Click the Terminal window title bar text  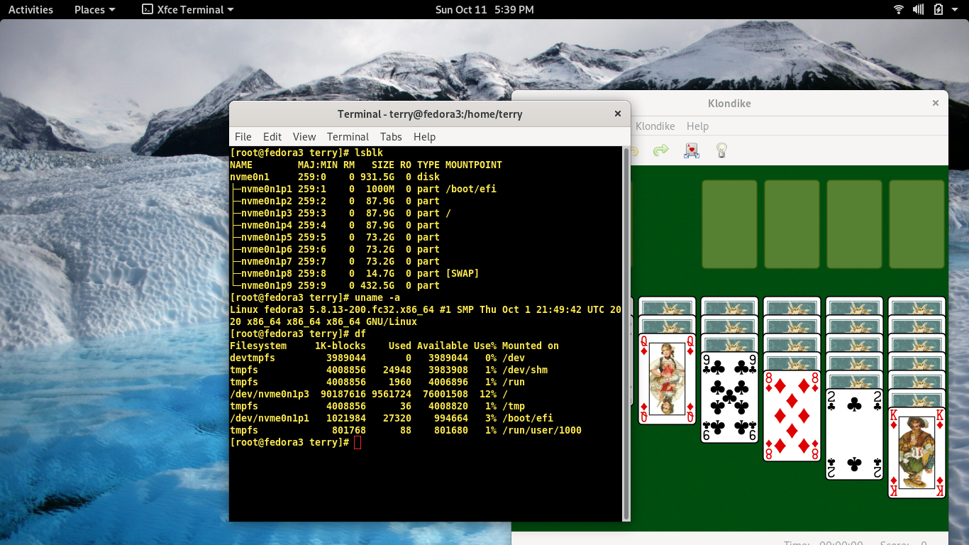430,114
